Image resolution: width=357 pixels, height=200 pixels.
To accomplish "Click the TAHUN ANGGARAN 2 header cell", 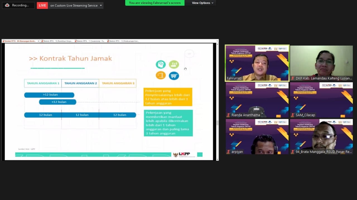I will pos(80,83).
